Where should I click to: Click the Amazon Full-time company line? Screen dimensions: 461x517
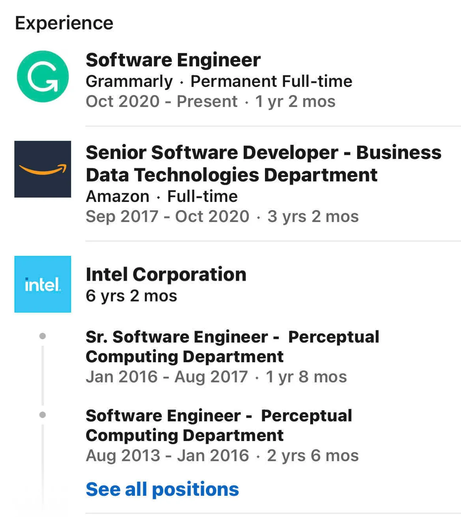162,197
